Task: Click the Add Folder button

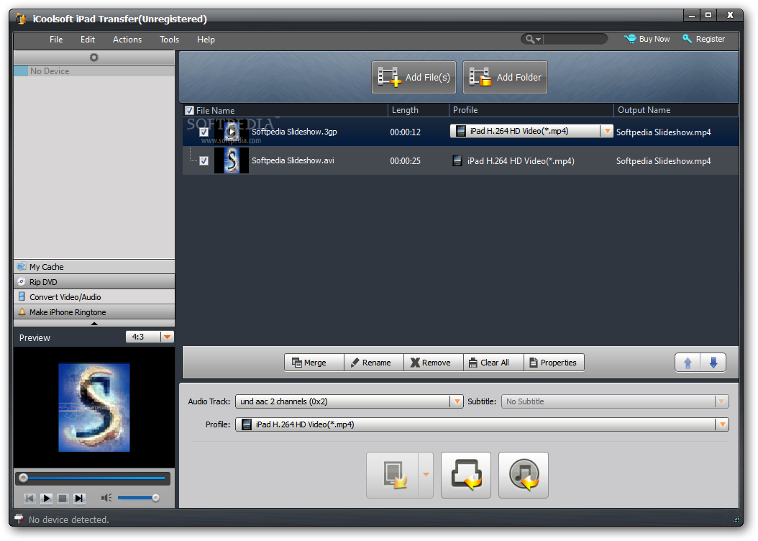Action: [505, 78]
